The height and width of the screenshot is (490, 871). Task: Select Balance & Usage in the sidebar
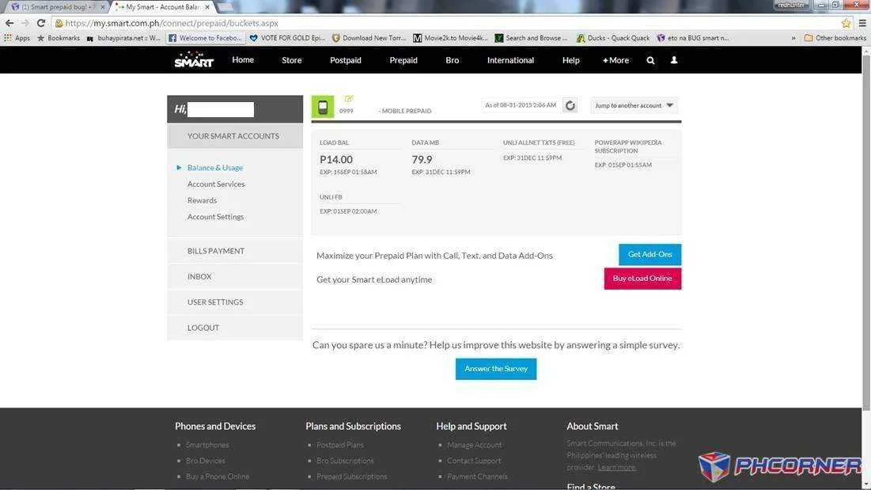click(215, 168)
